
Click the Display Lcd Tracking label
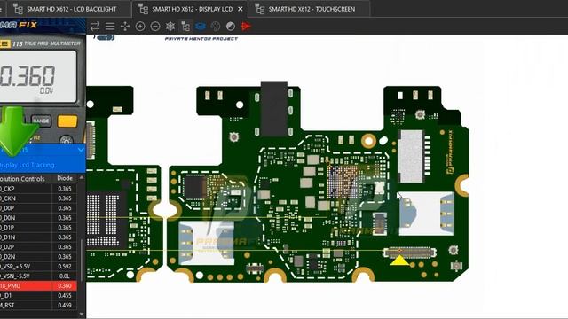click(x=28, y=165)
